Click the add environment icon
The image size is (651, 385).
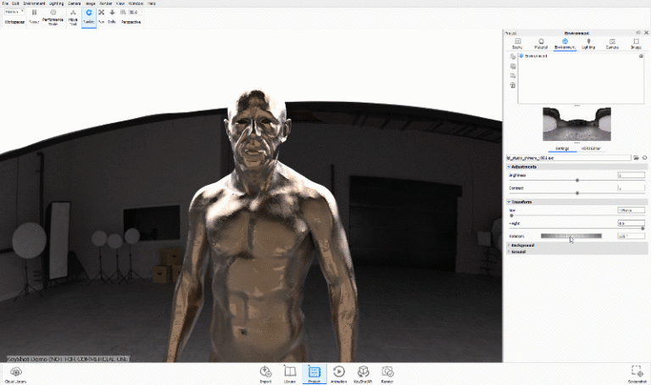(x=513, y=57)
